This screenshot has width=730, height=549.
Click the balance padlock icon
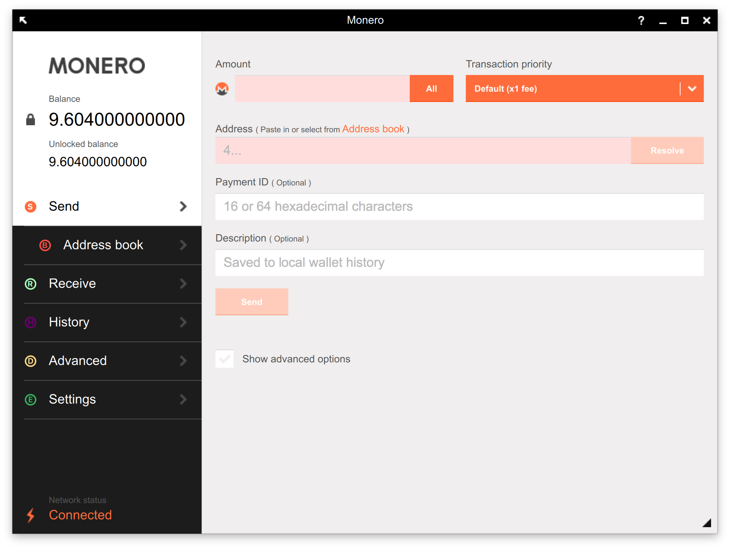pyautogui.click(x=31, y=119)
